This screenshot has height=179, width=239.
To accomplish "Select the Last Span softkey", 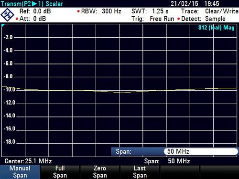I will 140,172.
